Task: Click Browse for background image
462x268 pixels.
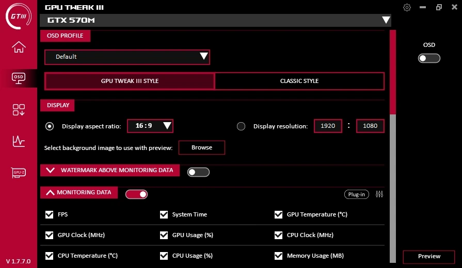Action: [202, 147]
